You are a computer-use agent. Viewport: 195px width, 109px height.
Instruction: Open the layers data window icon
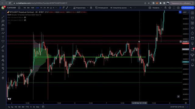coord(192,28)
